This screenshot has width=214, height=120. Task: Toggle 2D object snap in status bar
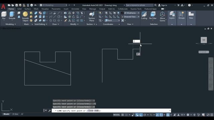tap(161, 115)
